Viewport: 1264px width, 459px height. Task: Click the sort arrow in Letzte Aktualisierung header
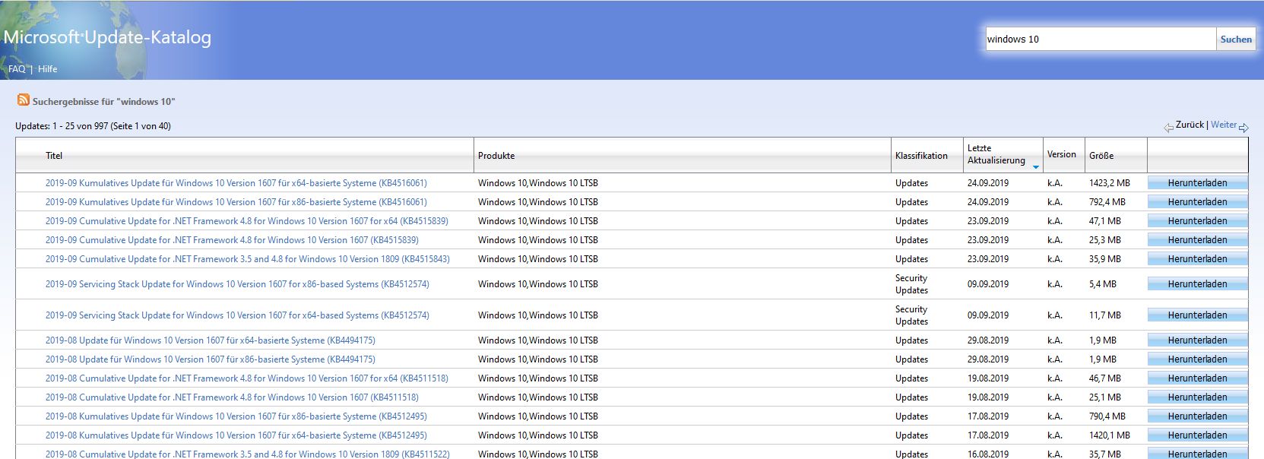(1035, 166)
